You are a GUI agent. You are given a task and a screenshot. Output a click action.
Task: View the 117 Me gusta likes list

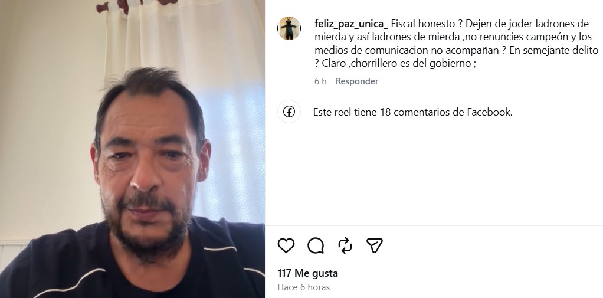coord(307,273)
